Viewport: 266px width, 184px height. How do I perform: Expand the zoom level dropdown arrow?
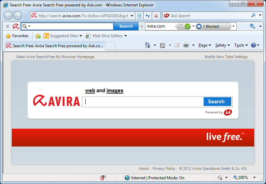pyautogui.click(x=254, y=178)
